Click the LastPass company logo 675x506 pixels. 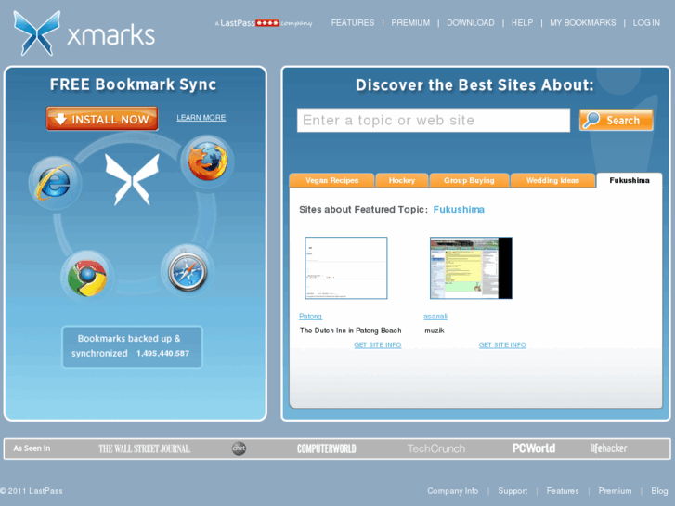[x=264, y=23]
